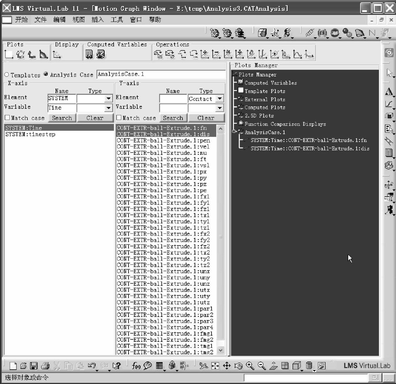Viewport: 396px width, 384px height.
Task: Collapse the AnalysisCase.1 tree node
Action: click(x=234, y=131)
